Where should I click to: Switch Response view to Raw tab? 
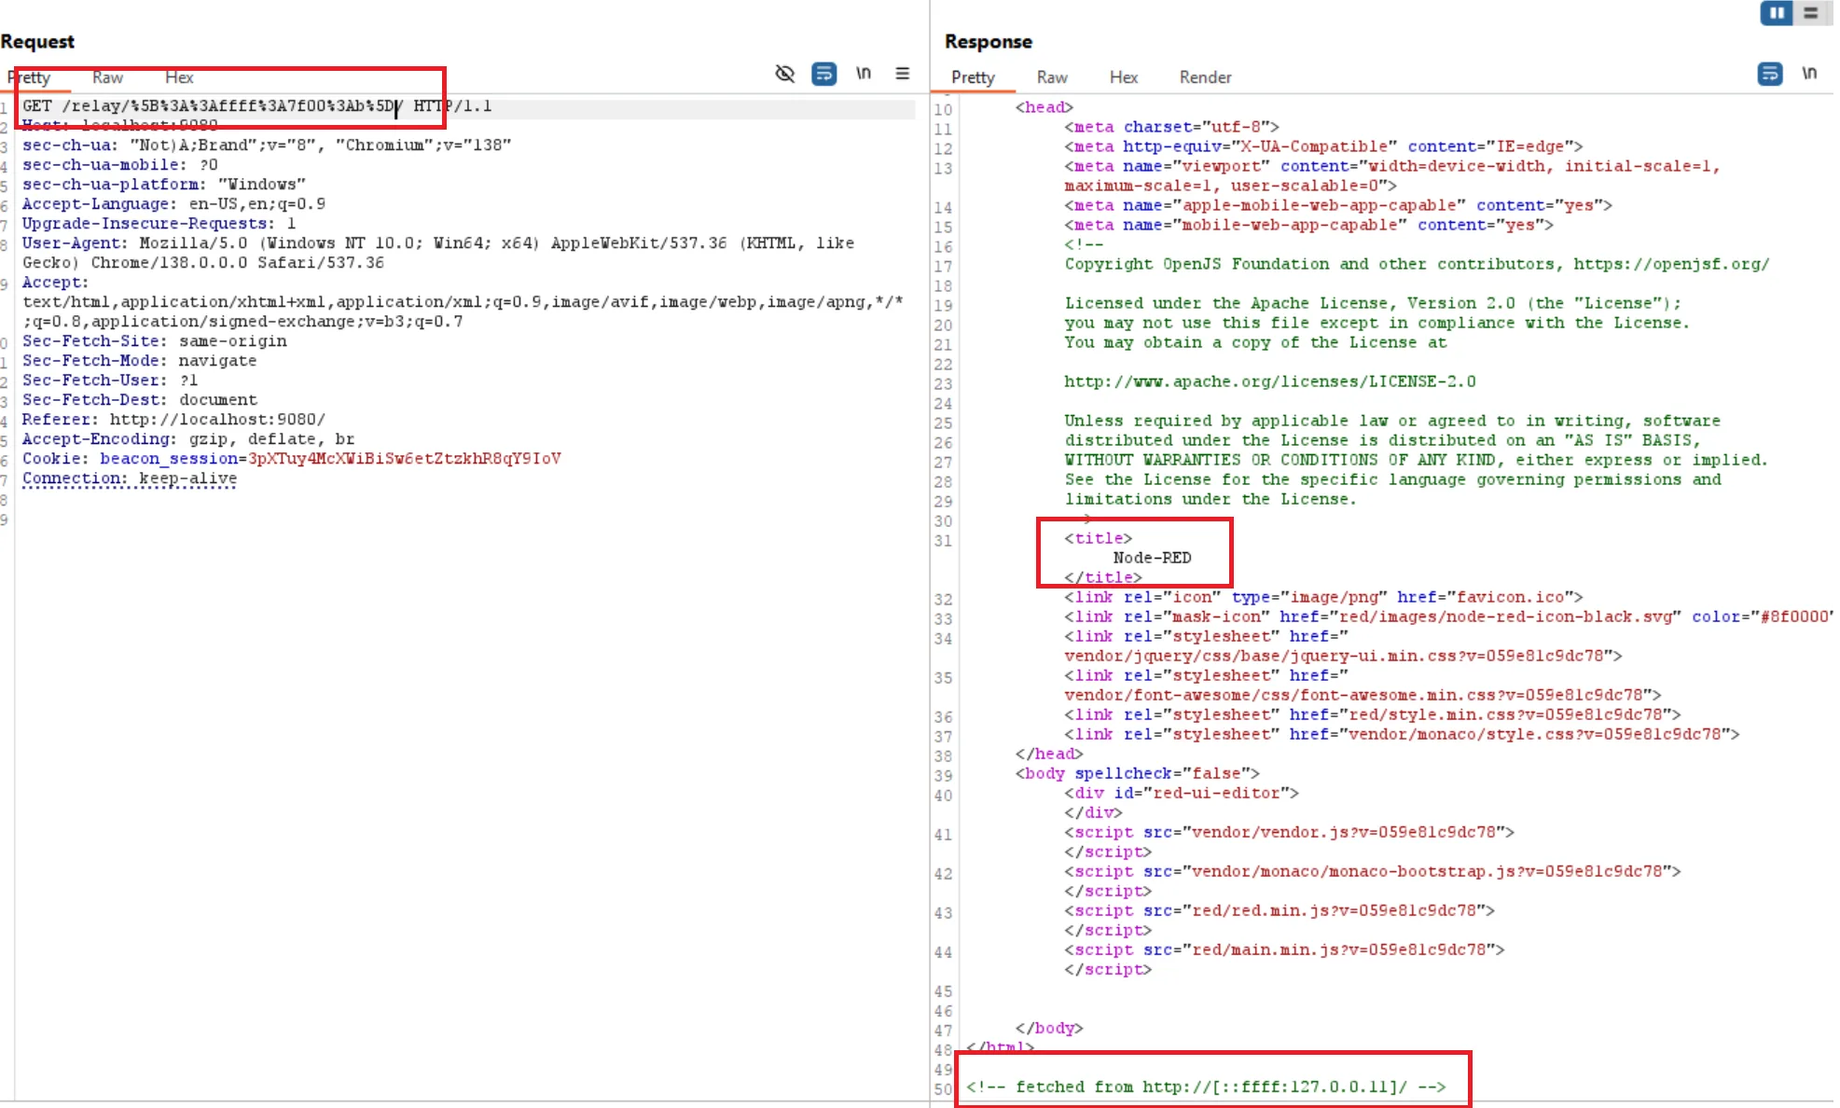tap(1052, 77)
